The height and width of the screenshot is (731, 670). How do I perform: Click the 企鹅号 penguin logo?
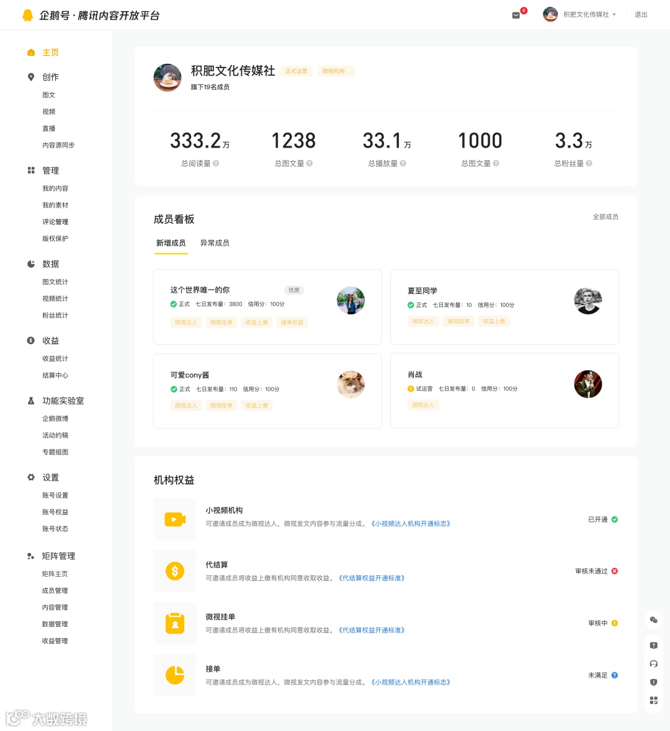pos(27,15)
